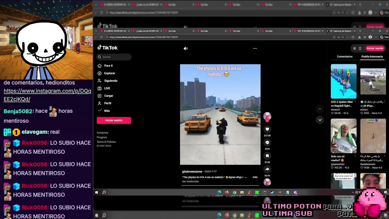Open Terms & Policies footer link
This screenshot has width=389, height=219.
[x=106, y=142]
